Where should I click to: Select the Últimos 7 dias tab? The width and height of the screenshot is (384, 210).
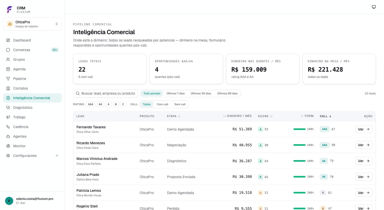click(x=175, y=93)
